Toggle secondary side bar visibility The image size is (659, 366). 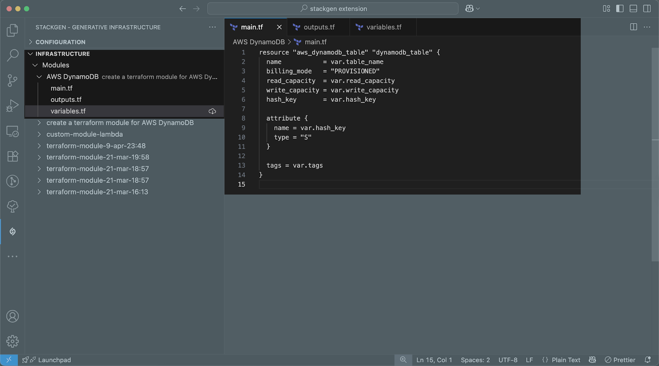pyautogui.click(x=647, y=9)
